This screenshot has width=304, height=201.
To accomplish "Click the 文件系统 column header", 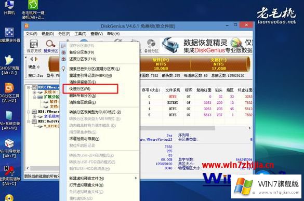I will click(x=173, y=90).
